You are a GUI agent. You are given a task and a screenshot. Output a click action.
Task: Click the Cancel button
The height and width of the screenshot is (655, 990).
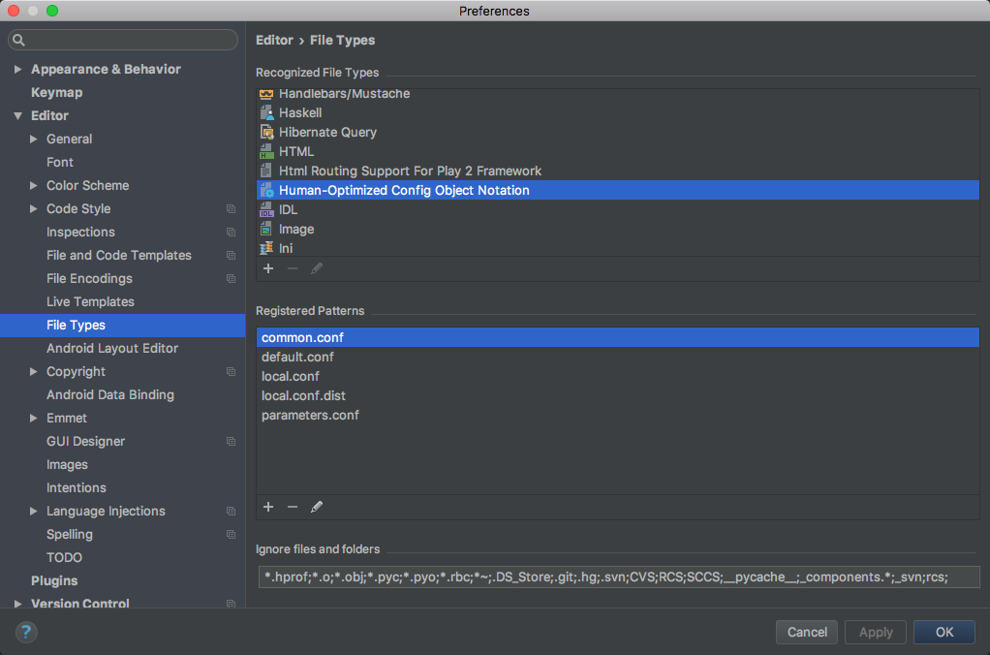(x=807, y=632)
